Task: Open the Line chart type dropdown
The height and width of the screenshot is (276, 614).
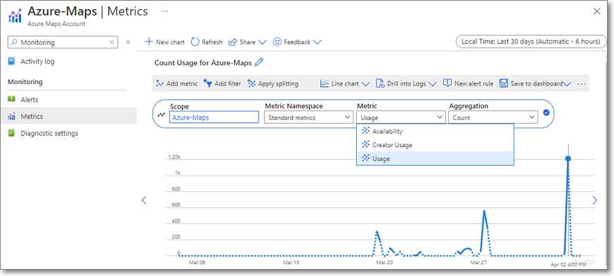Action: [x=345, y=83]
